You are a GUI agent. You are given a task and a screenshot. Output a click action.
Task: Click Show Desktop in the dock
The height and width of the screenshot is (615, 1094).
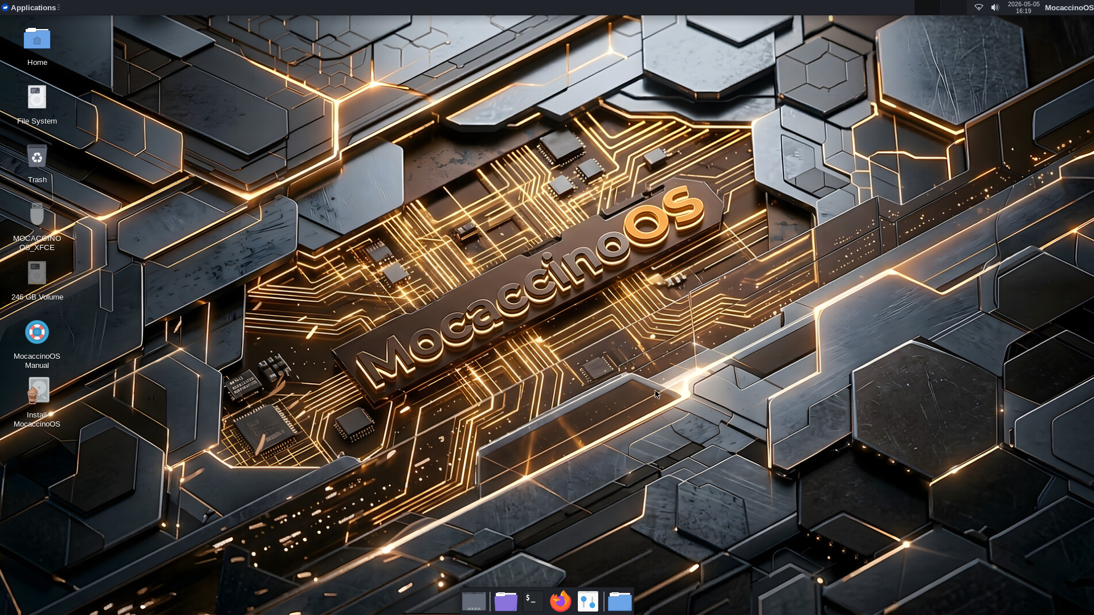click(474, 601)
